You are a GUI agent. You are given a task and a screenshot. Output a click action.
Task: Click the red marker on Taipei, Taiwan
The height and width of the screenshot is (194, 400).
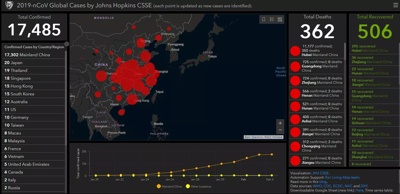pos(154,98)
